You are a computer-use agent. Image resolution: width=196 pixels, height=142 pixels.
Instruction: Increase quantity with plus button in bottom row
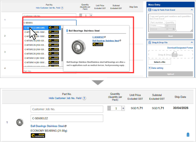(123, 108)
